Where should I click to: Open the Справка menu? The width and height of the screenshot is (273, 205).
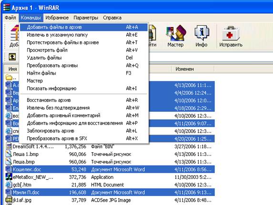pos(112,18)
